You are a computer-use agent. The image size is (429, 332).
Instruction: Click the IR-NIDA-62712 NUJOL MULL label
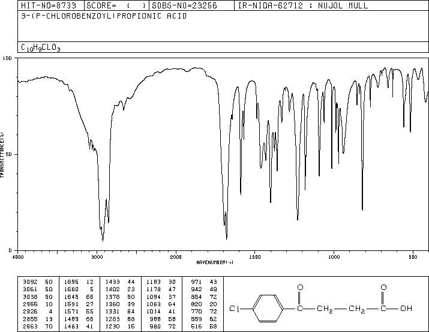[303, 5]
